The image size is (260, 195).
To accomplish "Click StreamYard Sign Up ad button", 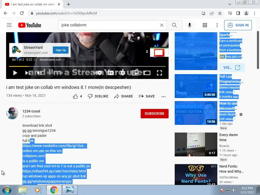I will coord(60,50).
